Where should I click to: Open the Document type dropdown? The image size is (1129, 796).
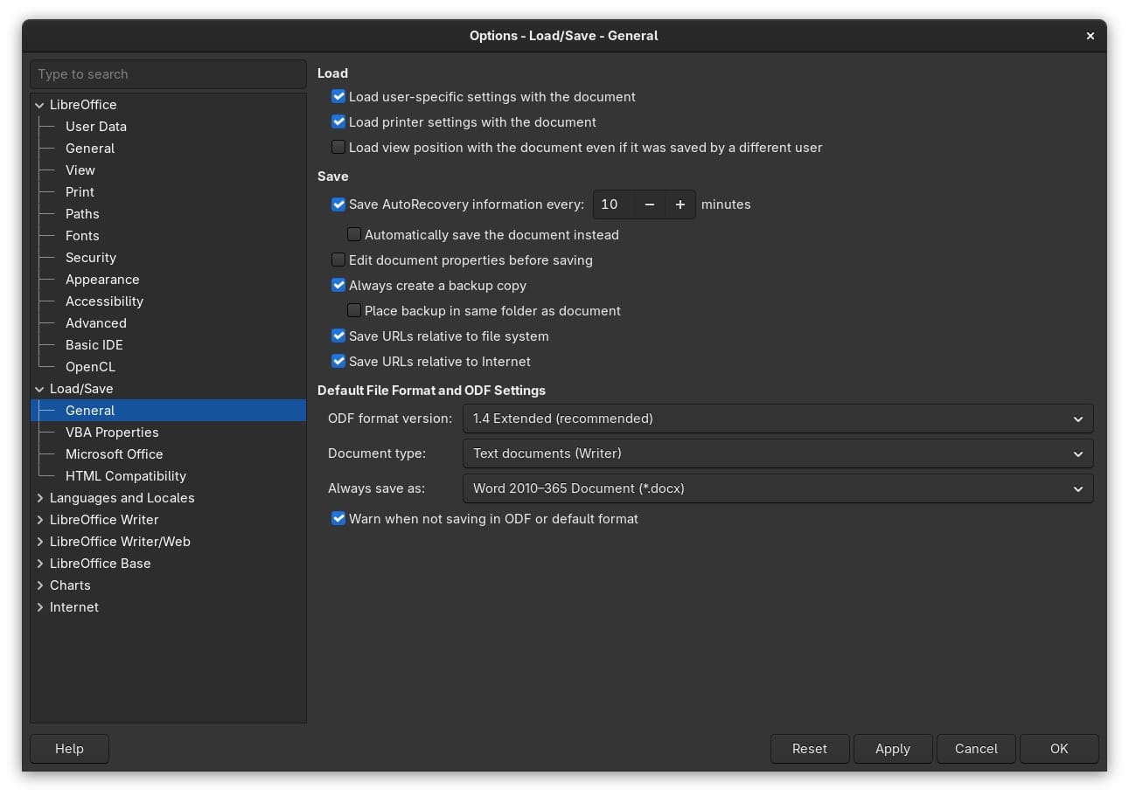[777, 453]
